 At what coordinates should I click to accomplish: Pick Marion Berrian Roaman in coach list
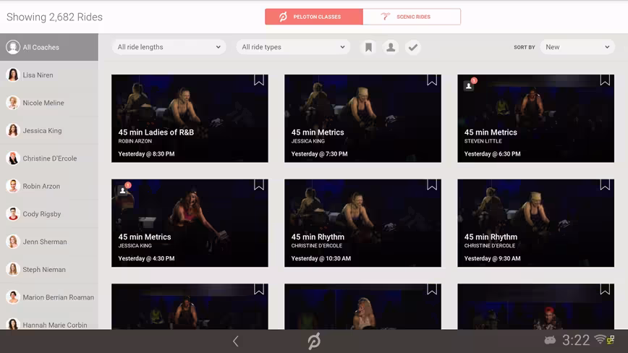pos(49,297)
